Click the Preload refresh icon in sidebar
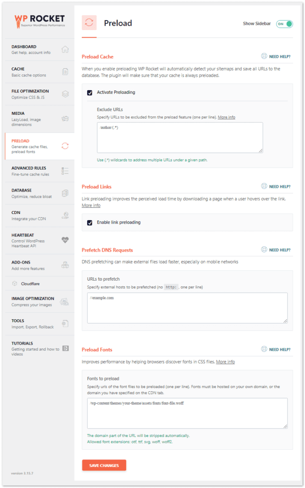This screenshot has width=305, height=488. [x=65, y=146]
